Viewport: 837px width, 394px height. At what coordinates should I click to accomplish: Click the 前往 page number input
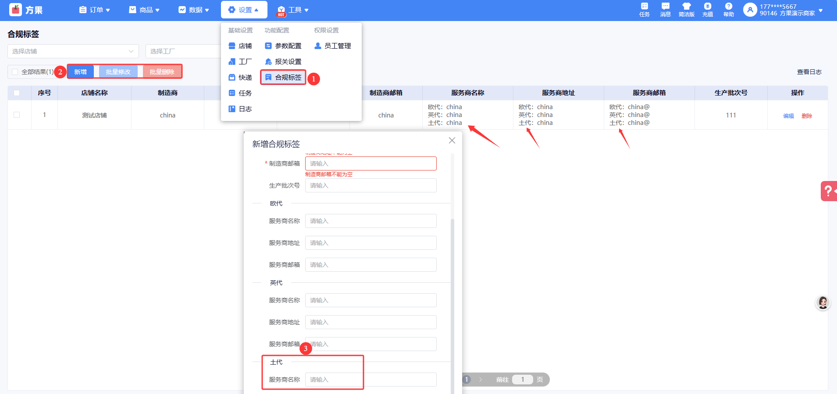click(x=523, y=380)
